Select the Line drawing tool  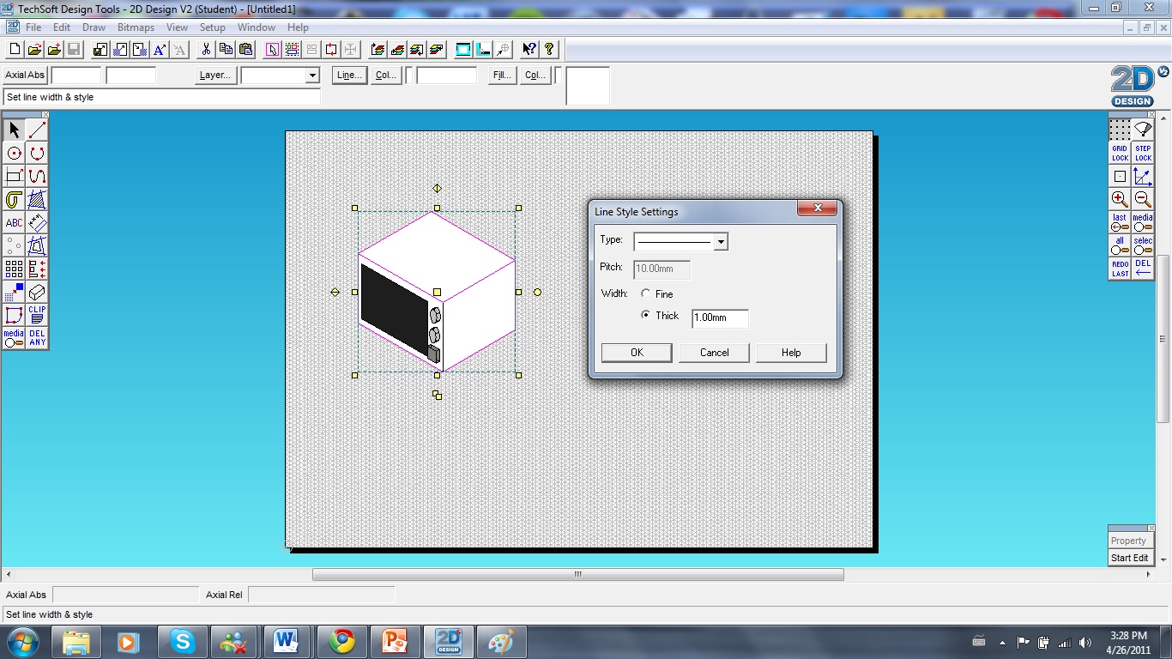[x=35, y=129]
